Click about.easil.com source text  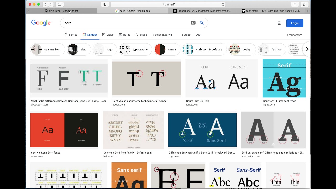(x=40, y=104)
